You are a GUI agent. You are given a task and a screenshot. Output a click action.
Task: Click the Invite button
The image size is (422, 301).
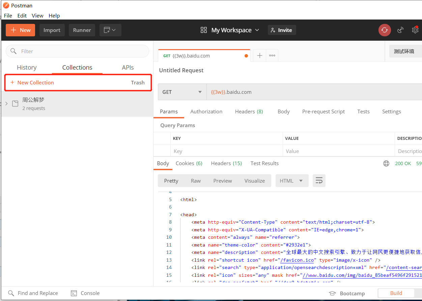click(282, 30)
